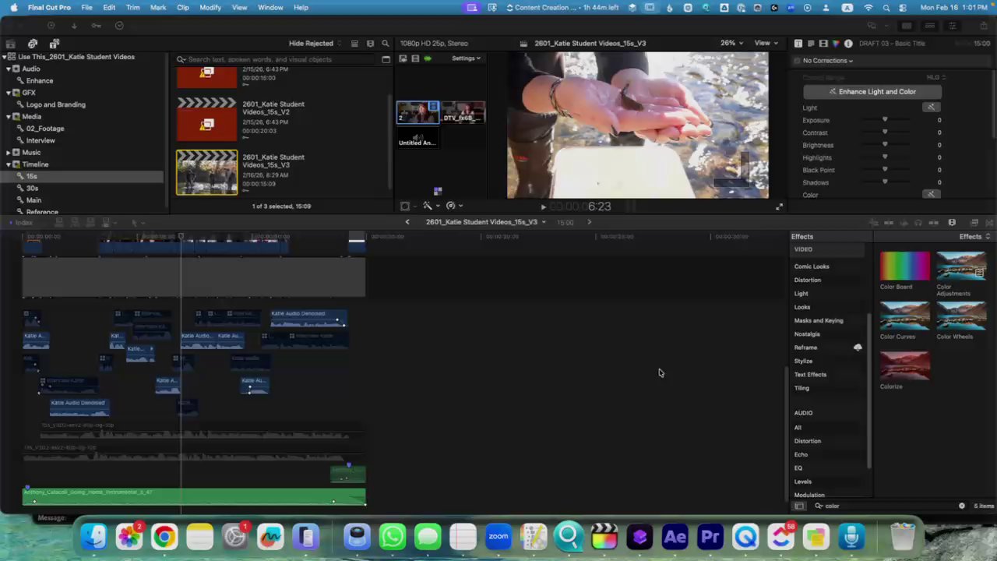Collapse the Timeline event disclosure triangle

(x=9, y=164)
